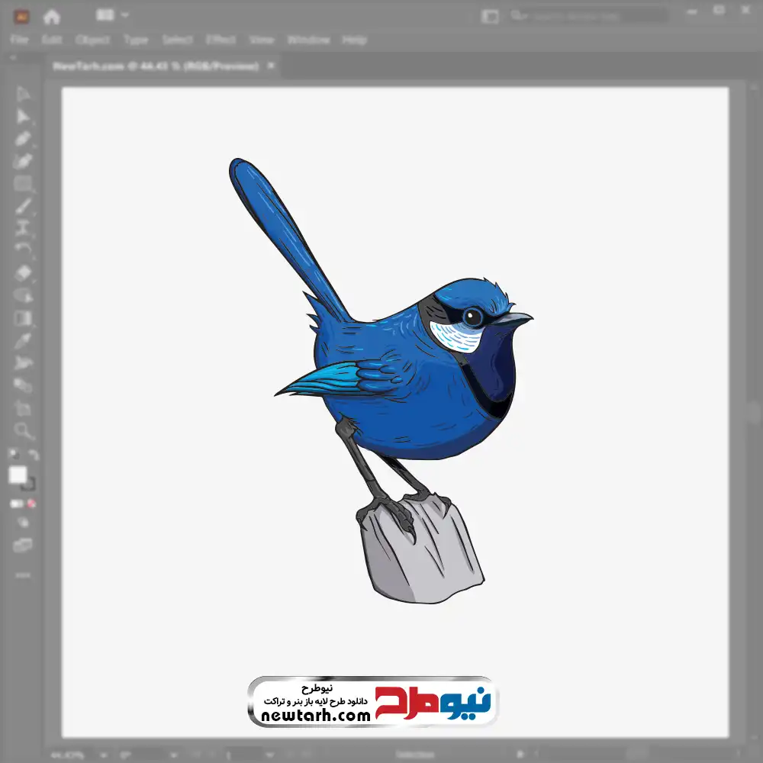The height and width of the screenshot is (763, 763).
Task: Open the Arrange Documents dropdown
Action: point(114,15)
